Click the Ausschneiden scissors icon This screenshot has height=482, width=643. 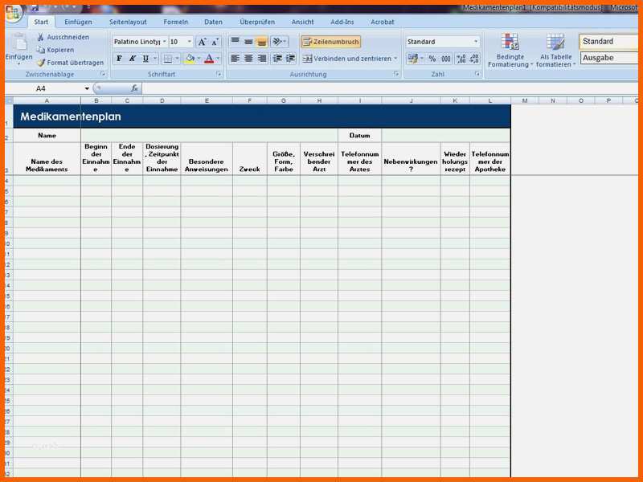tap(41, 37)
